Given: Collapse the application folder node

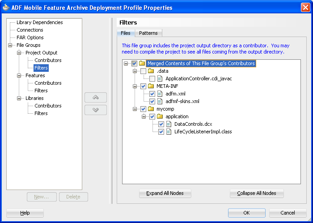Looking at the screenshot, I should pos(144,117).
